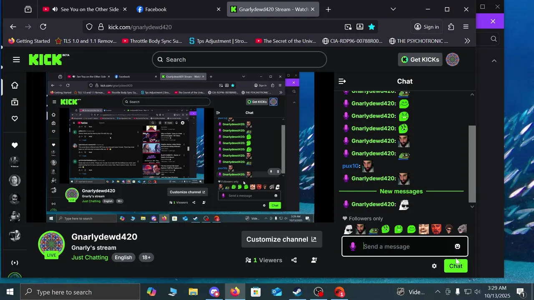This screenshot has width=534, height=300.
Task: Open the first followed channel avatar in sidebar
Action: [x=15, y=162]
